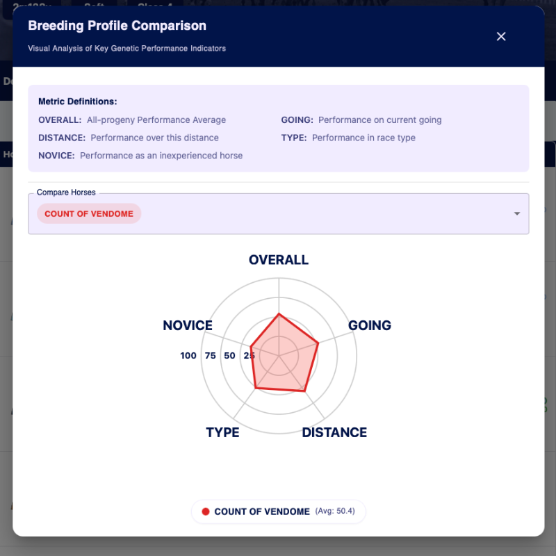Click the TYPE axis label on the radar chart
Image resolution: width=556 pixels, height=556 pixels.
coord(222,432)
